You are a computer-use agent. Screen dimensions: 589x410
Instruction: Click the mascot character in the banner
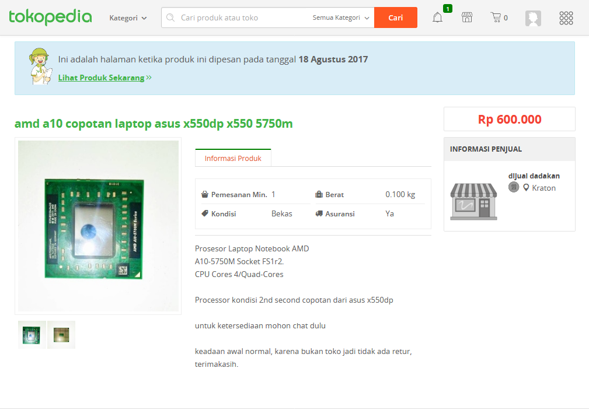click(40, 66)
